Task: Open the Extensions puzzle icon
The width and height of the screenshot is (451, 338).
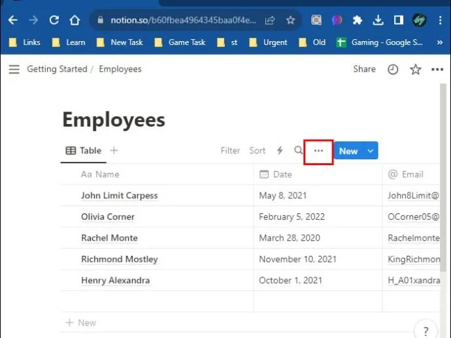Action: 358,20
